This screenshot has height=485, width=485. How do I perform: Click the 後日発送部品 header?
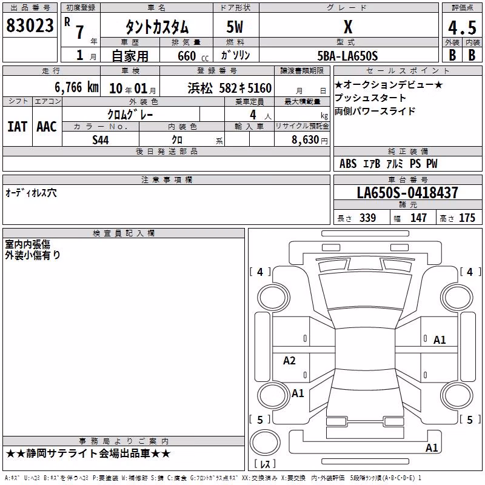(166, 151)
